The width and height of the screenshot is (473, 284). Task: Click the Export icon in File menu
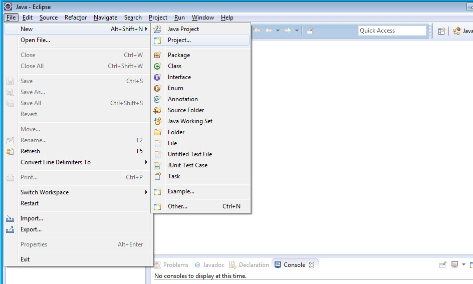[x=10, y=230]
